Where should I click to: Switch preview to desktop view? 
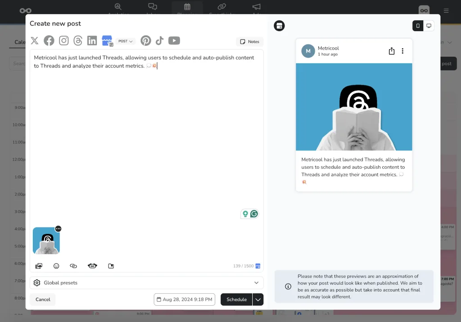point(429,26)
